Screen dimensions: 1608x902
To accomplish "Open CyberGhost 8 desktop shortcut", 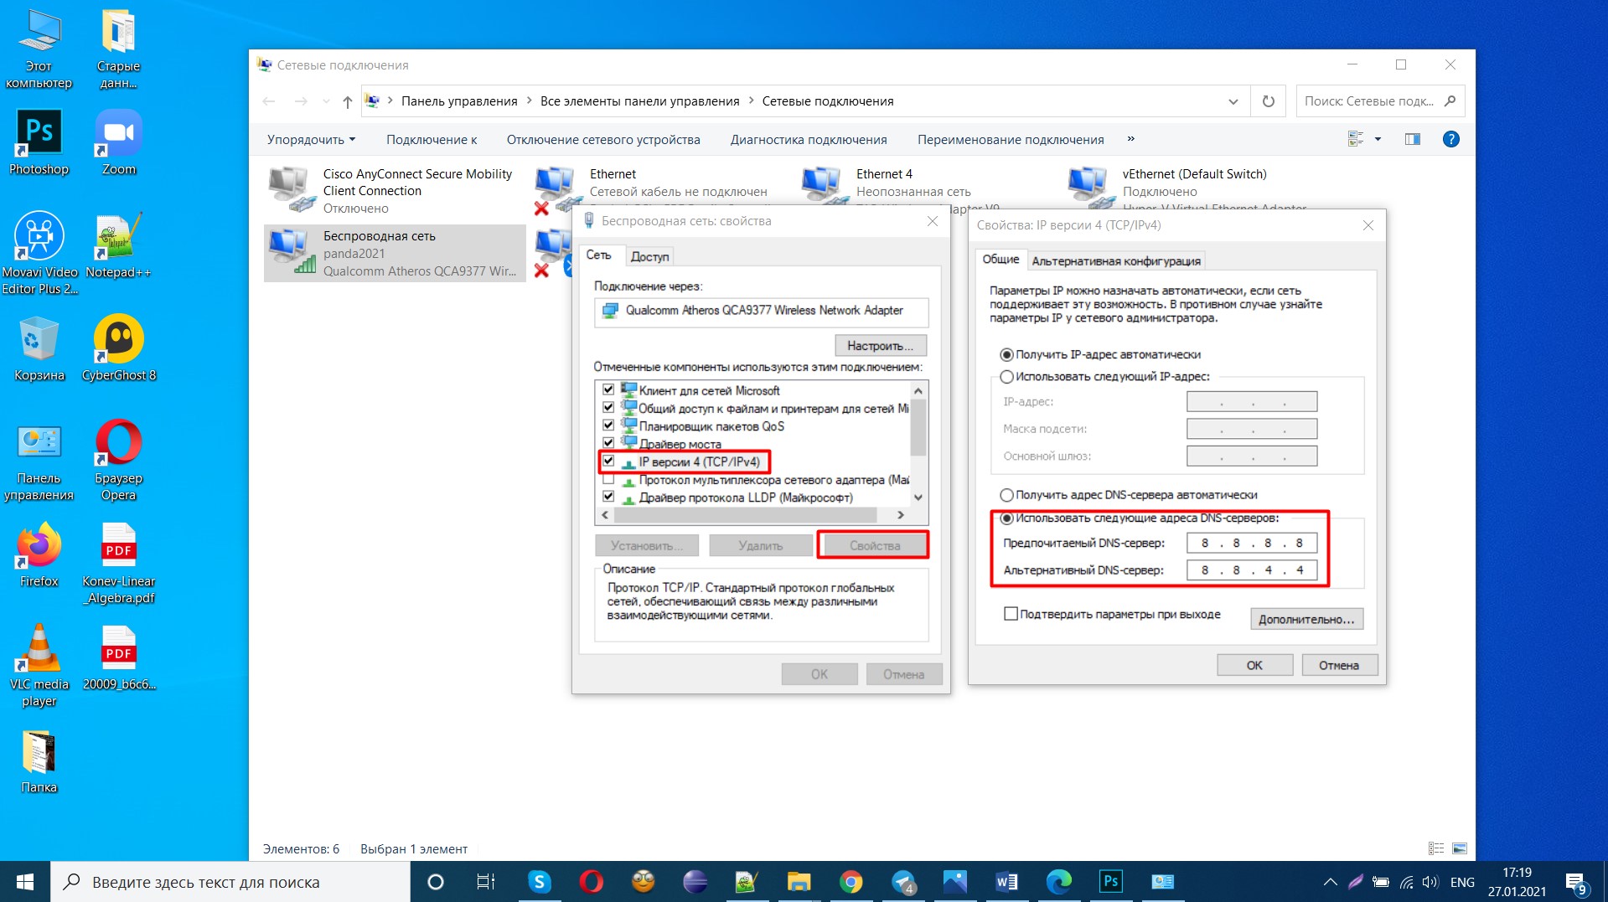I will pos(118,339).
